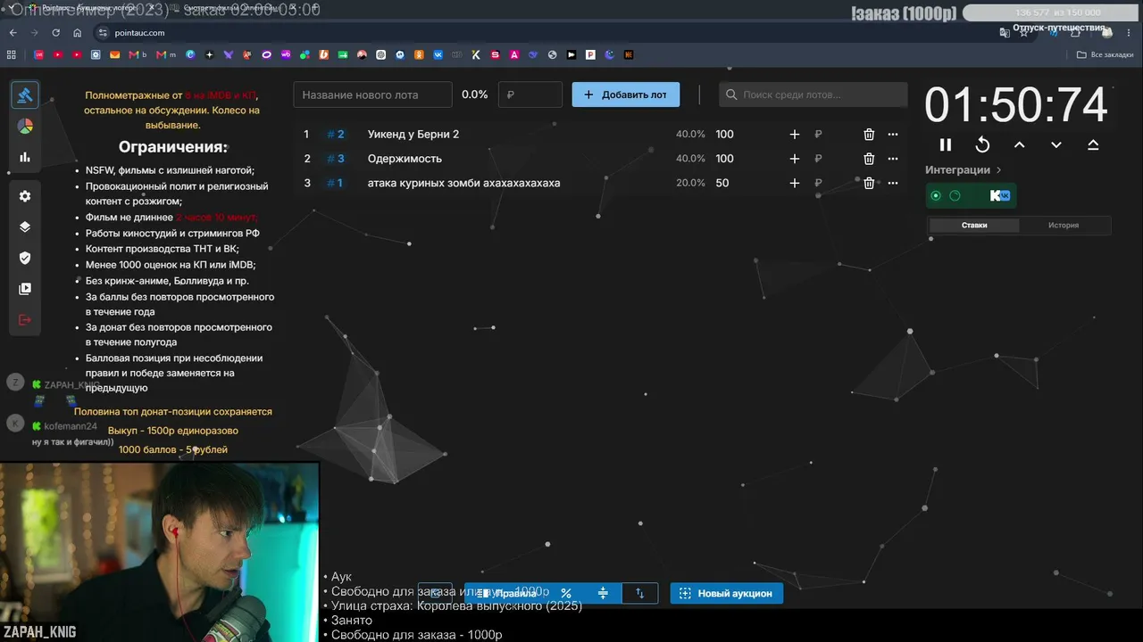
Task: Reset the timer with circular arrow
Action: [x=982, y=144]
